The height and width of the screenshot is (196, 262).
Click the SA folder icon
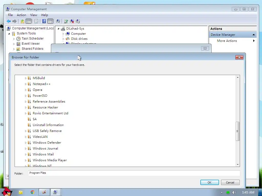click(29, 119)
